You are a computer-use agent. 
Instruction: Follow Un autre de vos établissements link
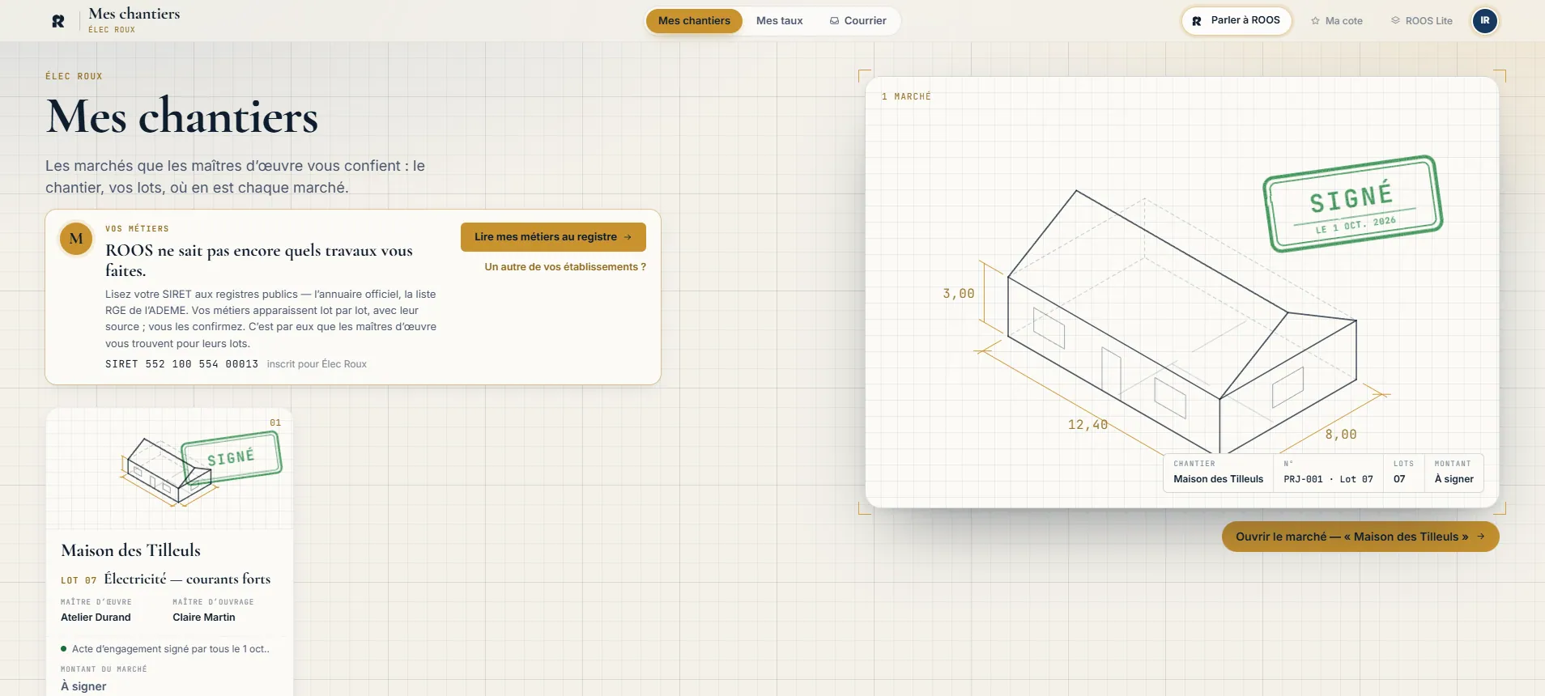click(565, 267)
